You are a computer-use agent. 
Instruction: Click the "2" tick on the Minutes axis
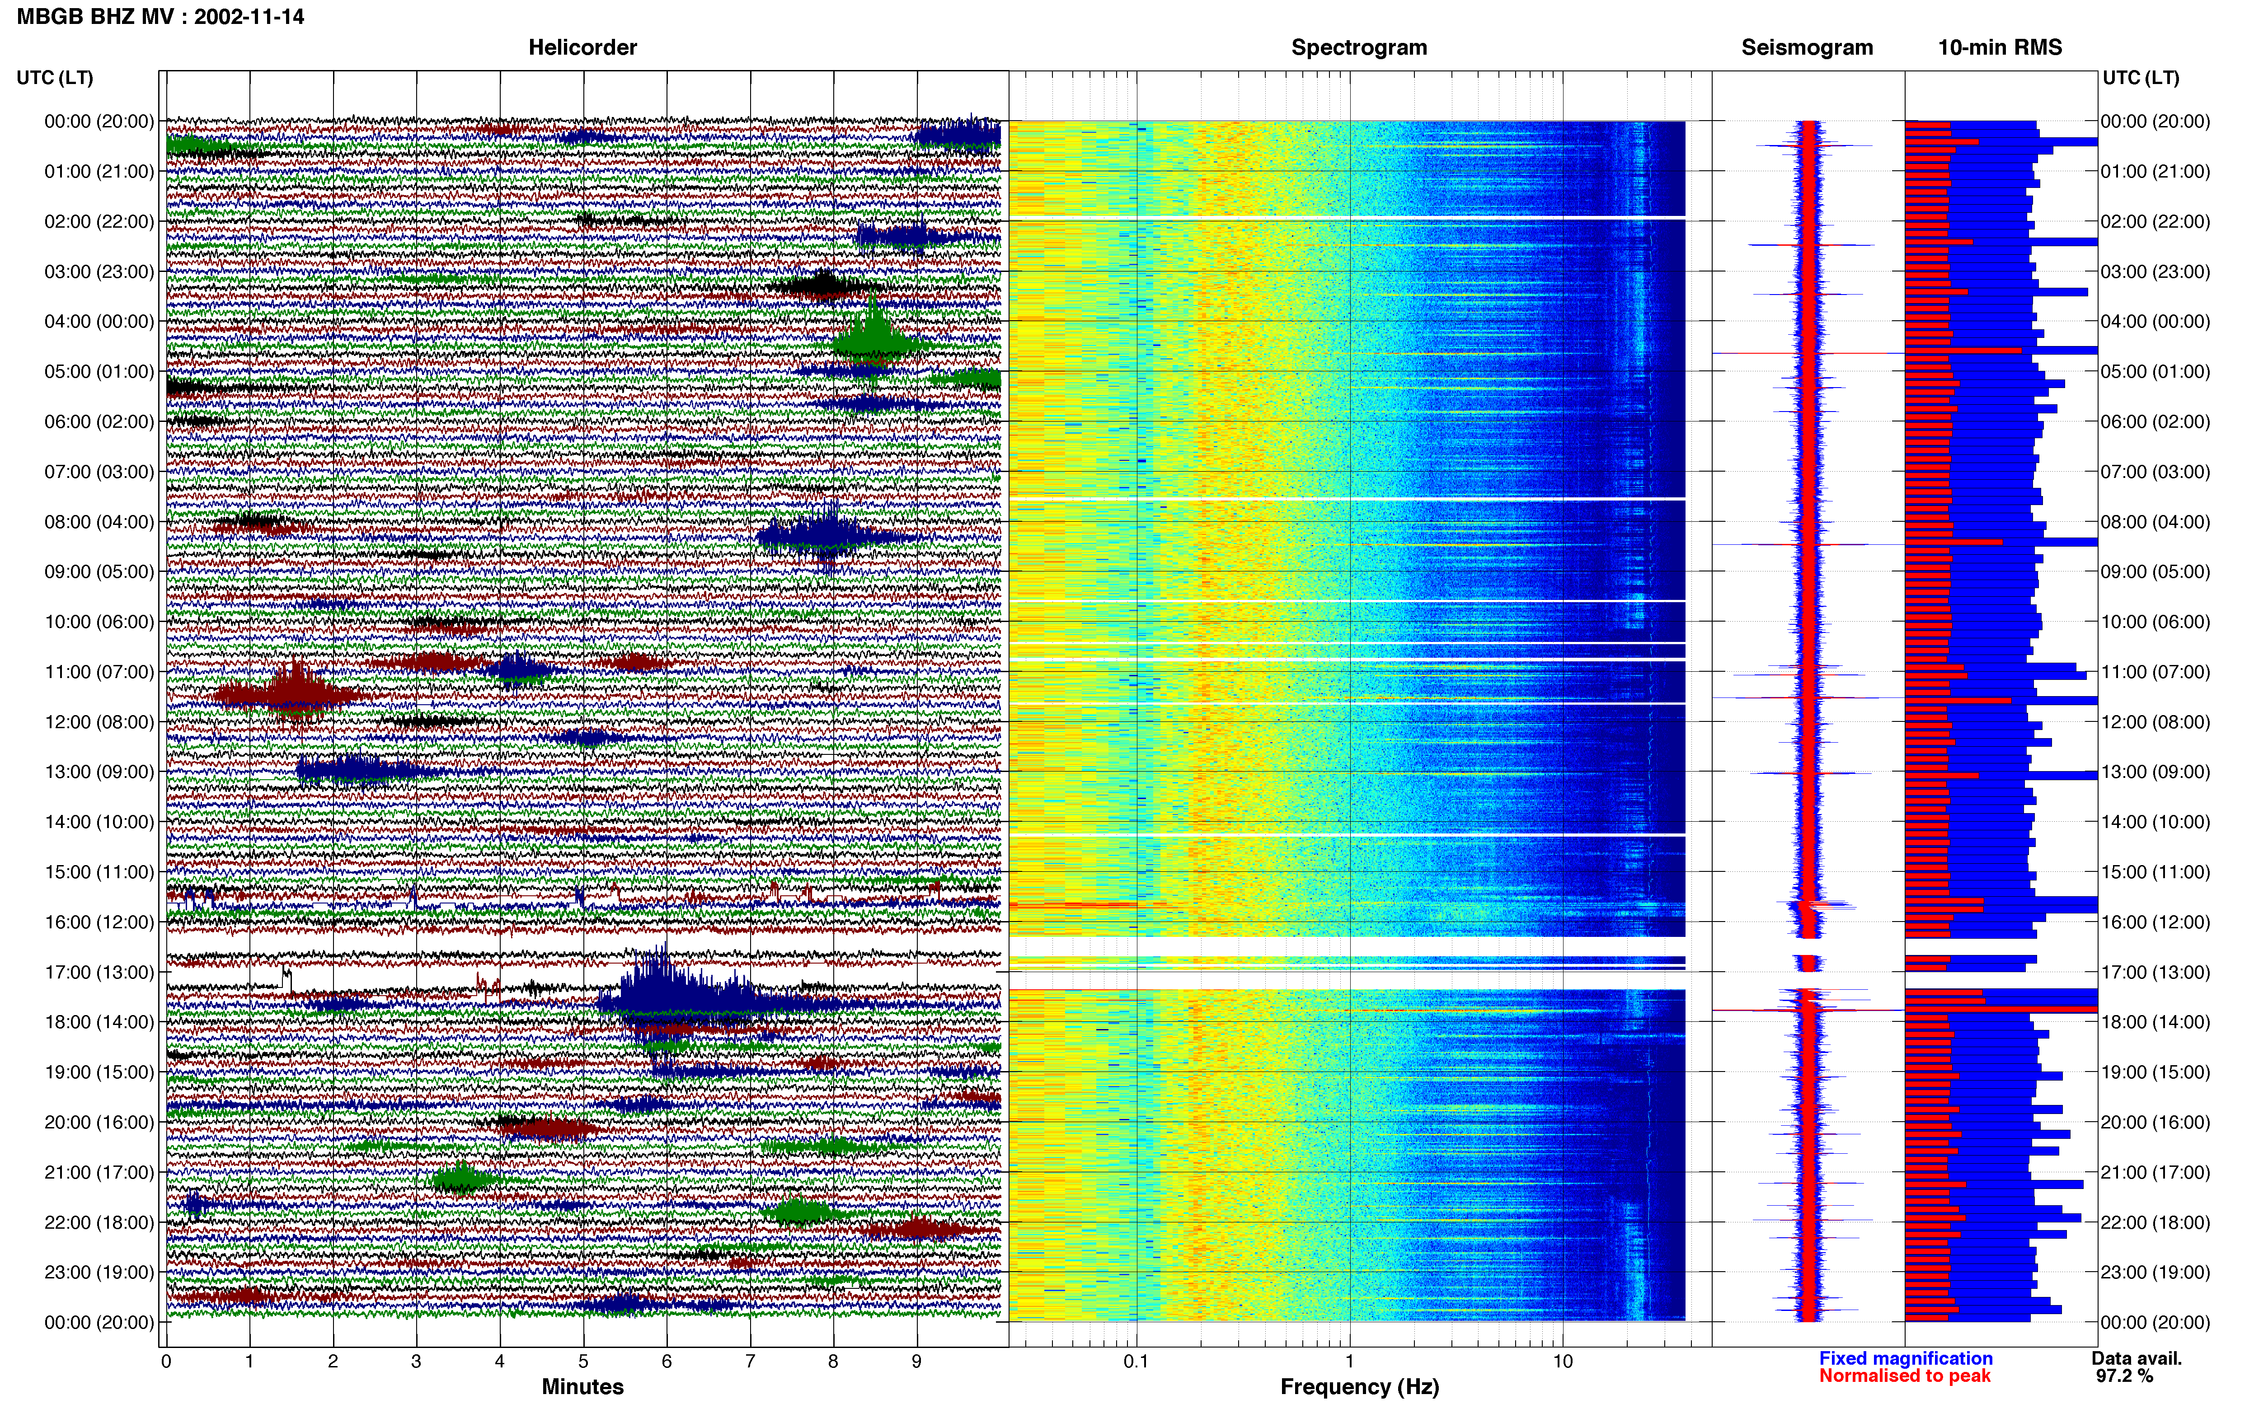[x=333, y=1362]
